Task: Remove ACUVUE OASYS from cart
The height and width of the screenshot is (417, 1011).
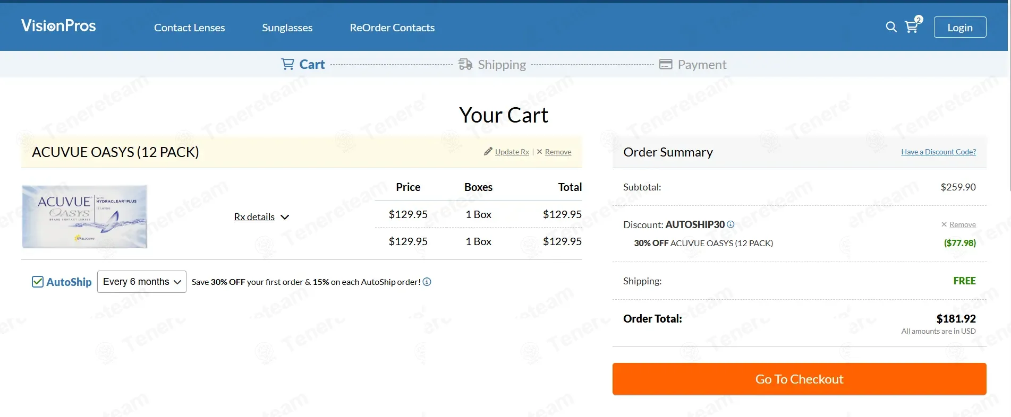Action: pos(558,152)
